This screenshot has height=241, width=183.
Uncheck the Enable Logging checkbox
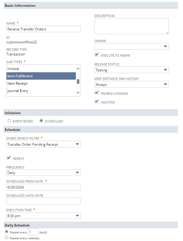pos(97,93)
